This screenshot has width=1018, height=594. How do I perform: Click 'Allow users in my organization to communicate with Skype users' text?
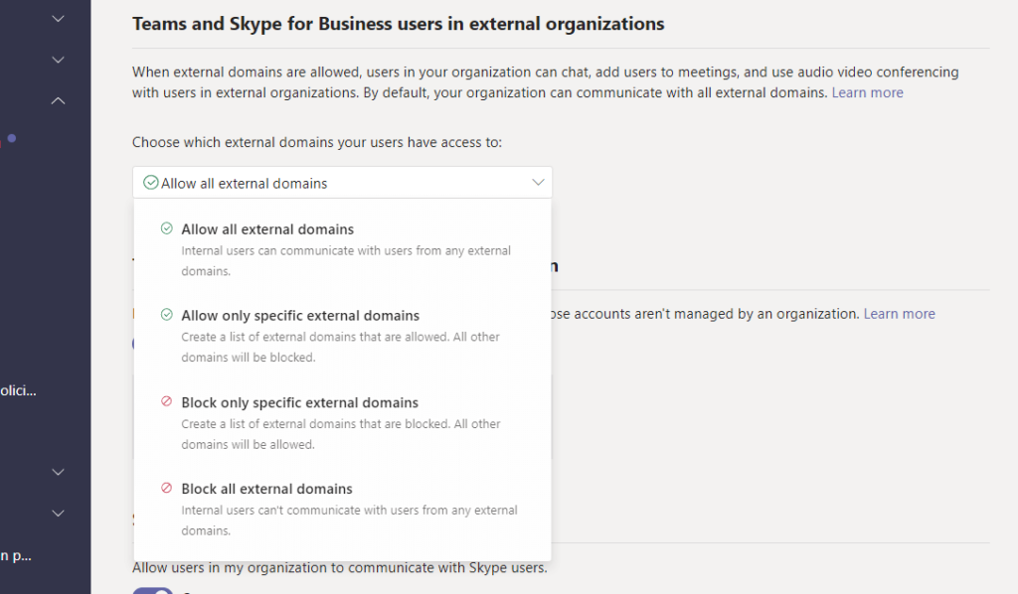pos(340,567)
